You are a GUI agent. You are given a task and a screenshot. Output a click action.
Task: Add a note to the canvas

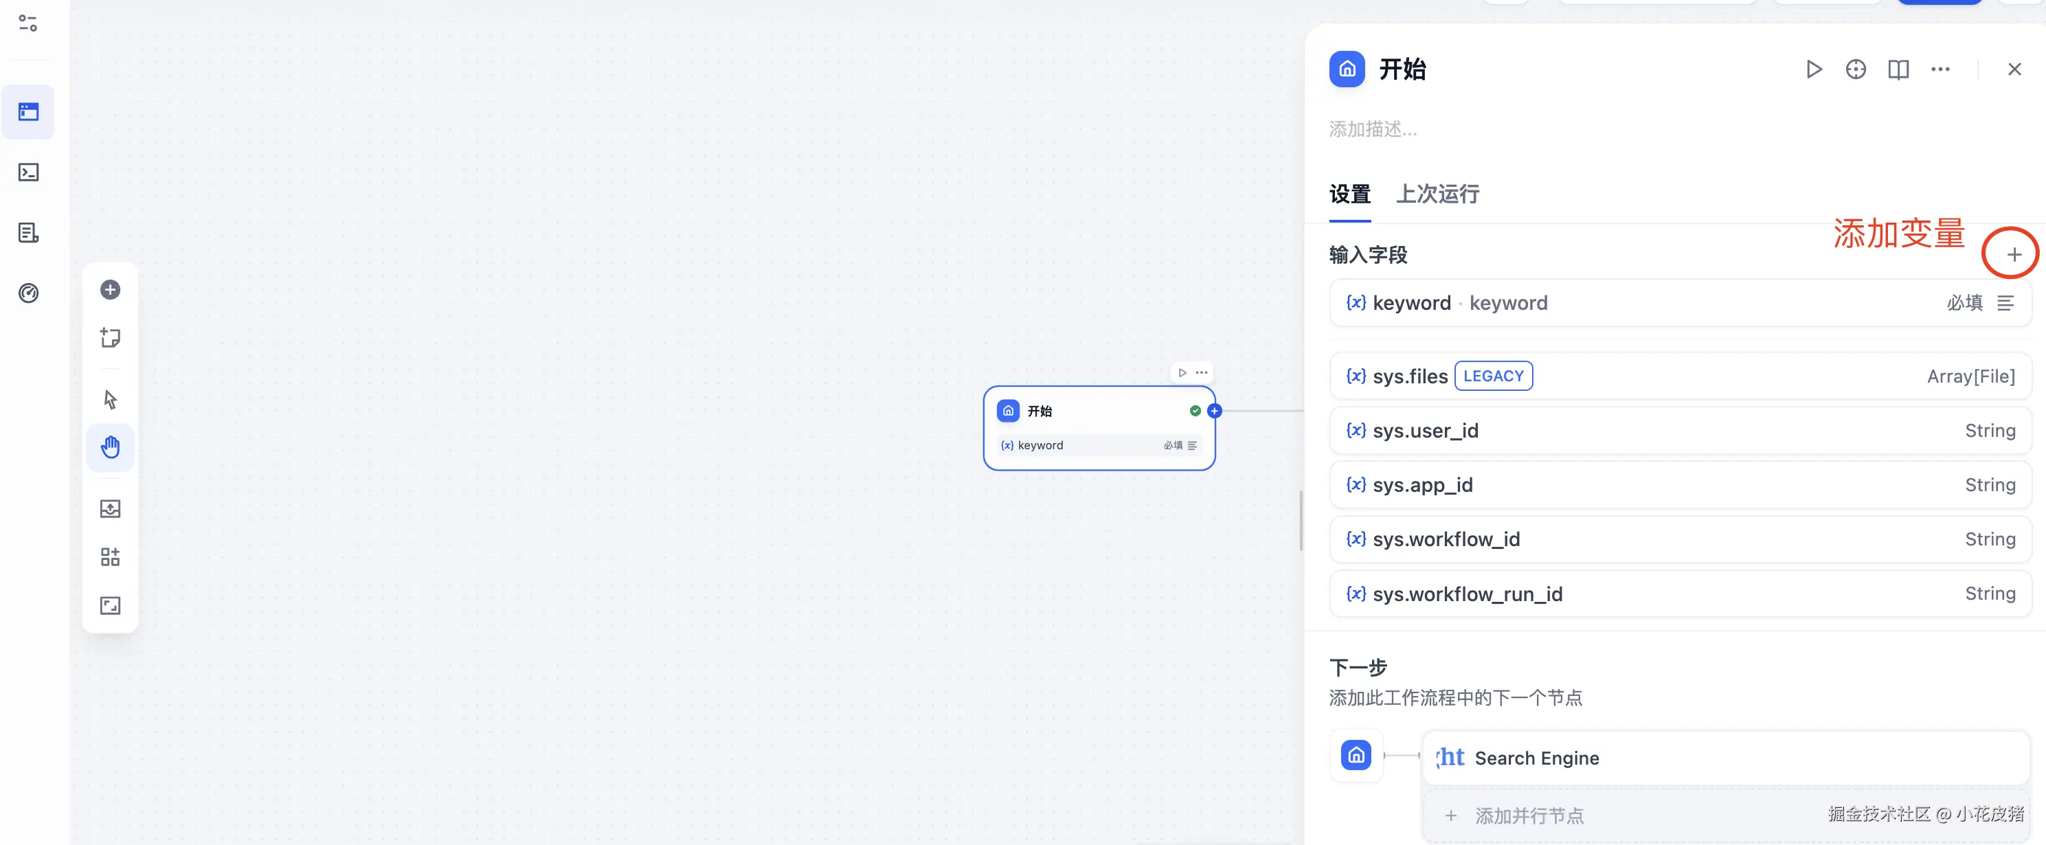click(111, 337)
